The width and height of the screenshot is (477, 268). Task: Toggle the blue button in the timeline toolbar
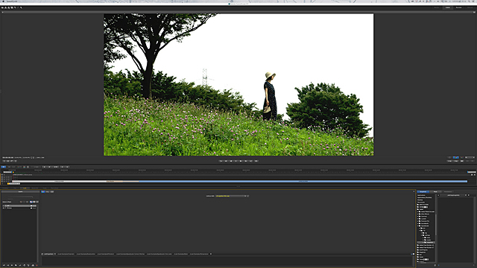coord(3,167)
